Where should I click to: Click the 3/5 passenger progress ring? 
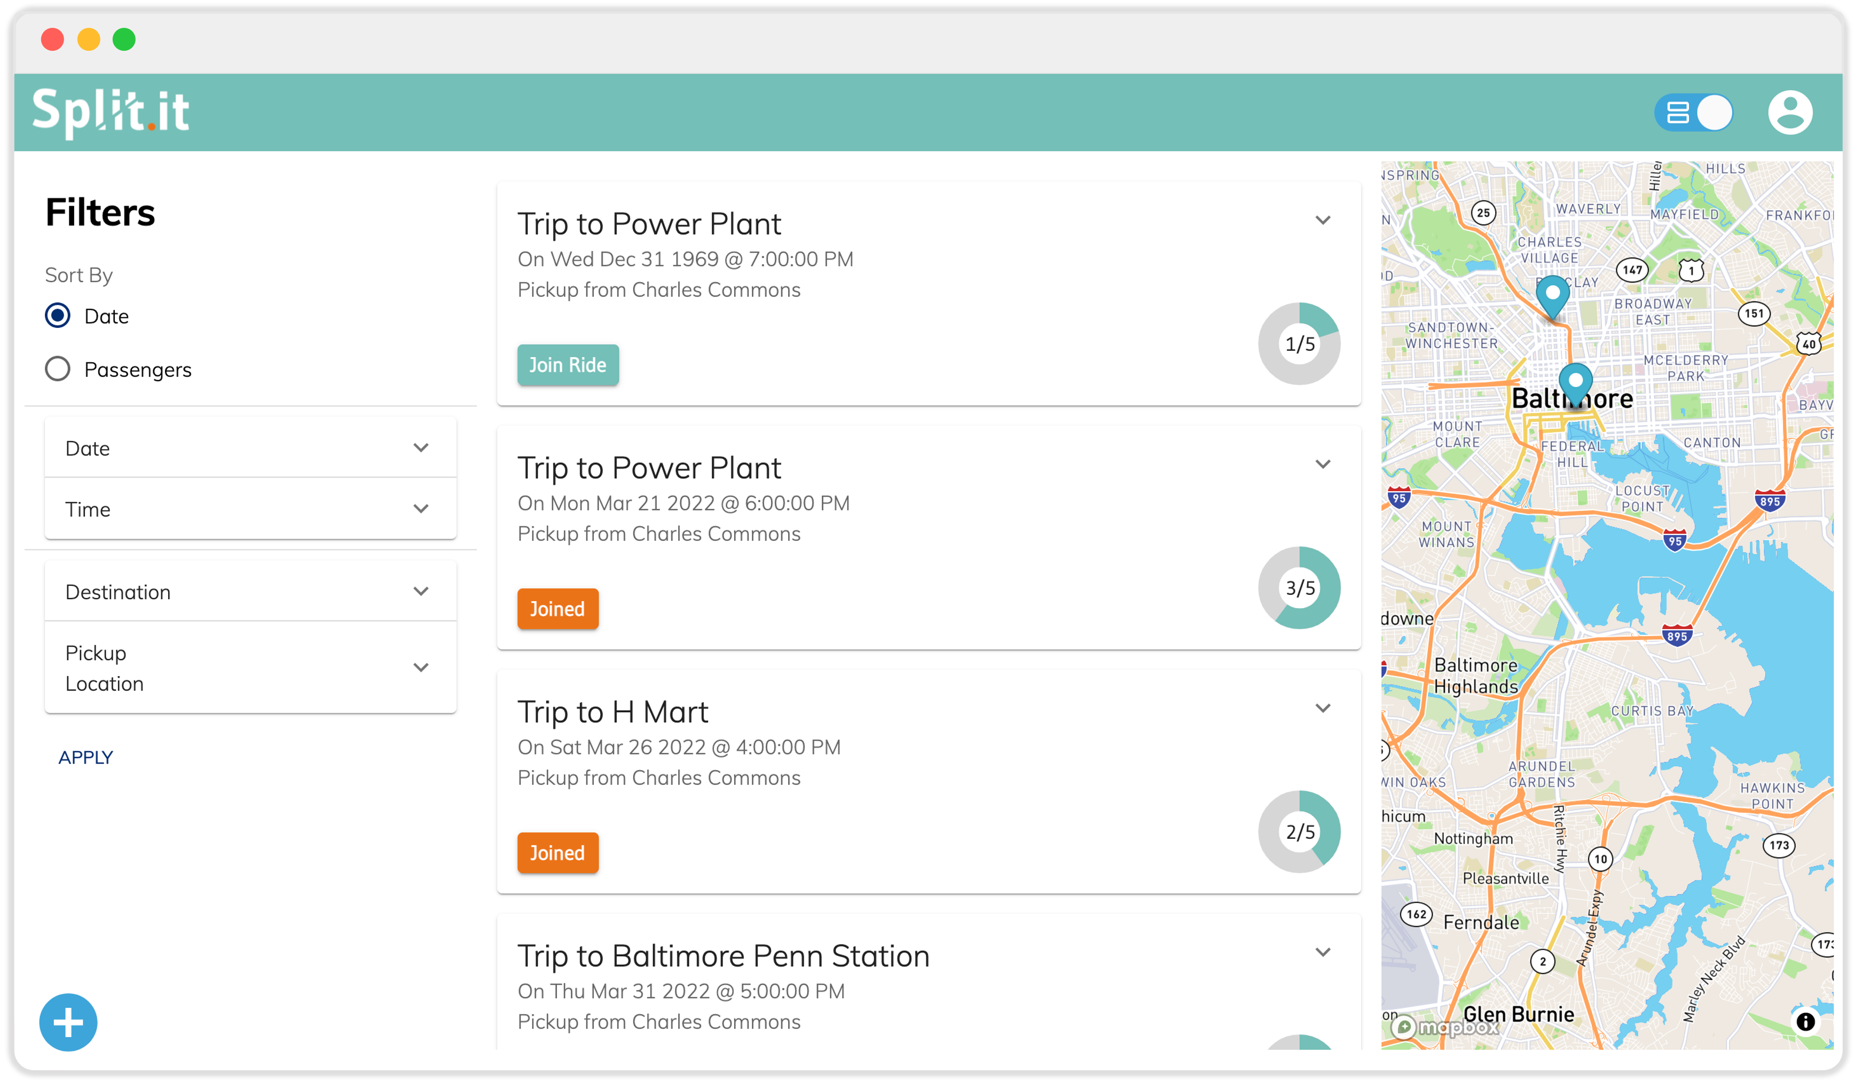[x=1299, y=588]
